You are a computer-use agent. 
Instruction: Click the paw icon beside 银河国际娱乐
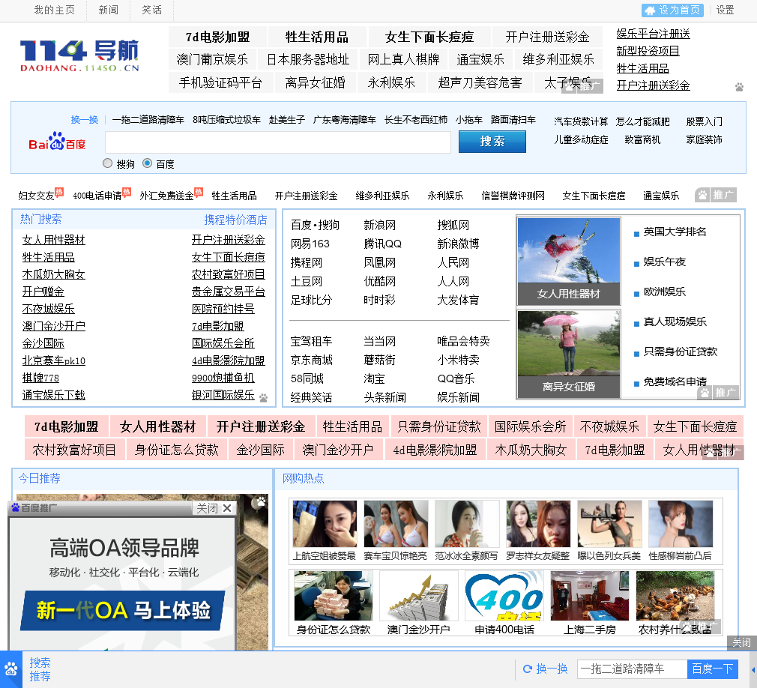pyautogui.click(x=263, y=398)
